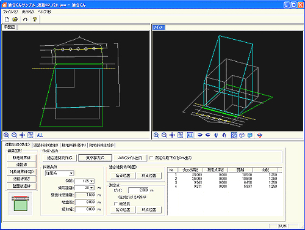This screenshot has height=230, width=305.
Task: Click the 道路線高さ button
Action: 21,179
